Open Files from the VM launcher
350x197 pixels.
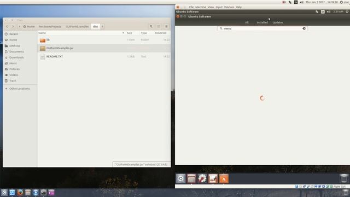click(x=191, y=179)
